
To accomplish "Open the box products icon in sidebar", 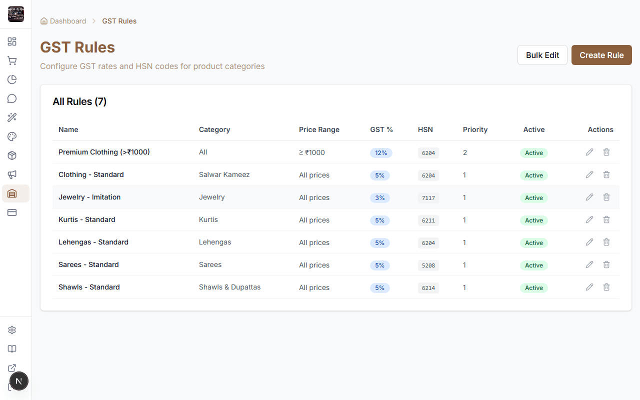I will 12,155.
